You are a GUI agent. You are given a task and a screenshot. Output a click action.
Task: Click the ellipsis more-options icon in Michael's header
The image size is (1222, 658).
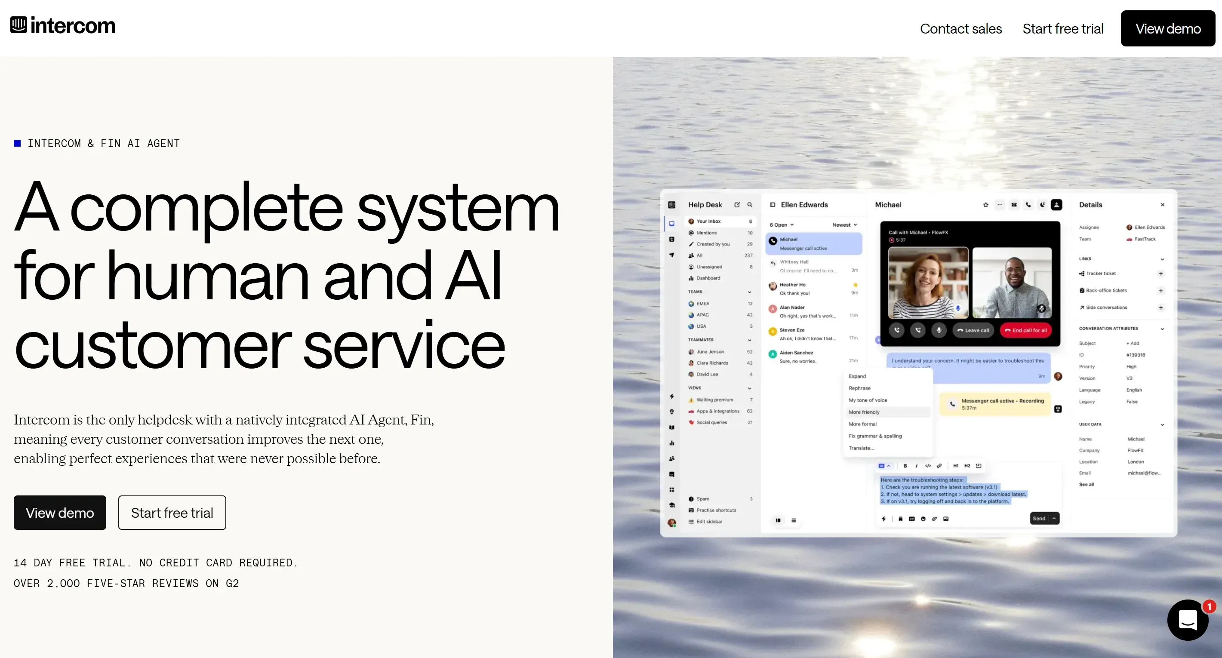pyautogui.click(x=1000, y=205)
